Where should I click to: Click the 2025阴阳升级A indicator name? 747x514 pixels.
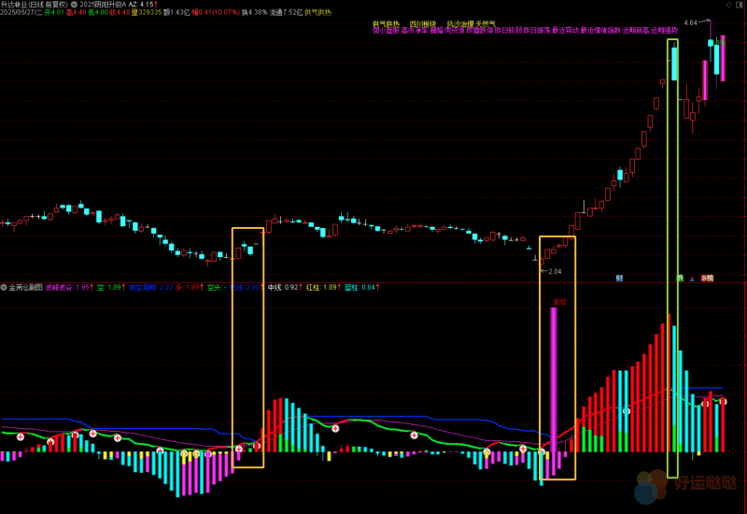tap(103, 5)
